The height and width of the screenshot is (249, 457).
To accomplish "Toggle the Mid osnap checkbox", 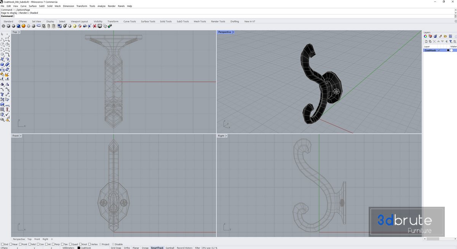I will (x=29, y=244).
